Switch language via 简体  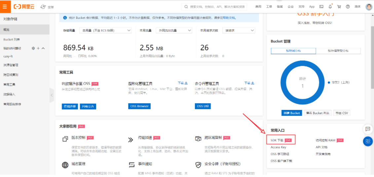[357, 7]
